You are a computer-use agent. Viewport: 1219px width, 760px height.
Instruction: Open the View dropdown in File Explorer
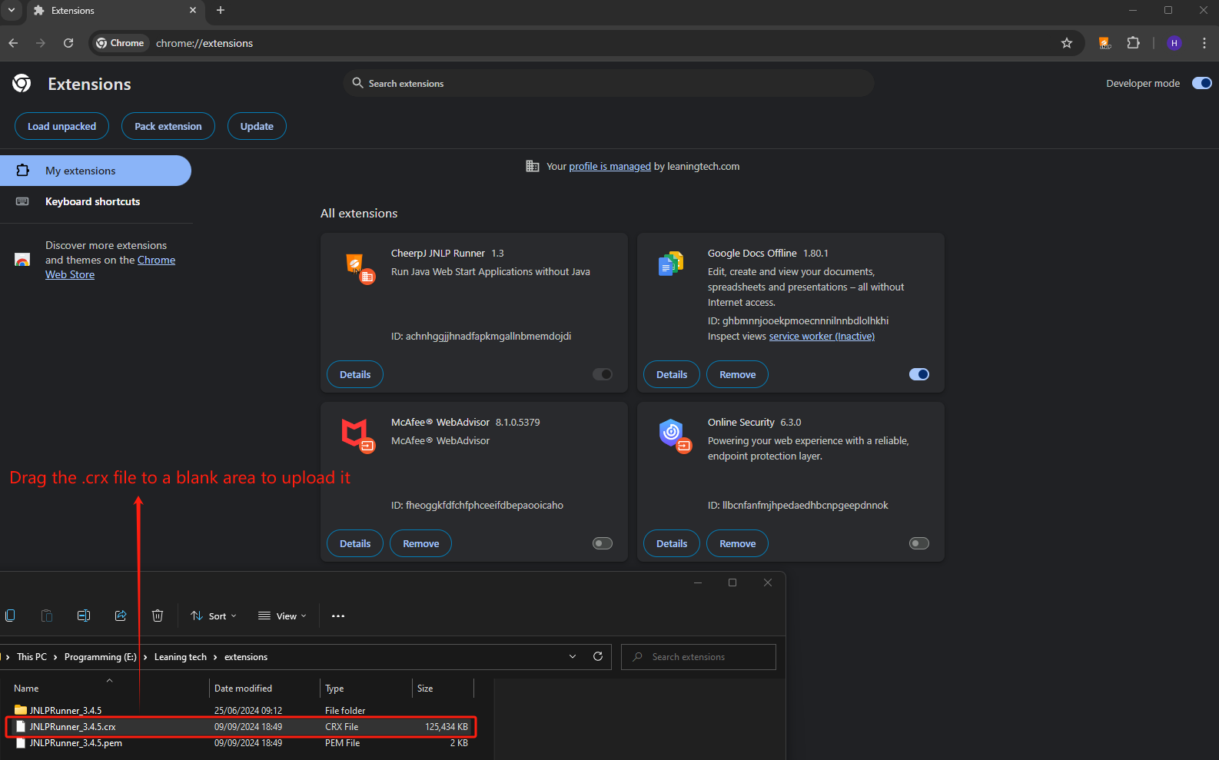282,616
